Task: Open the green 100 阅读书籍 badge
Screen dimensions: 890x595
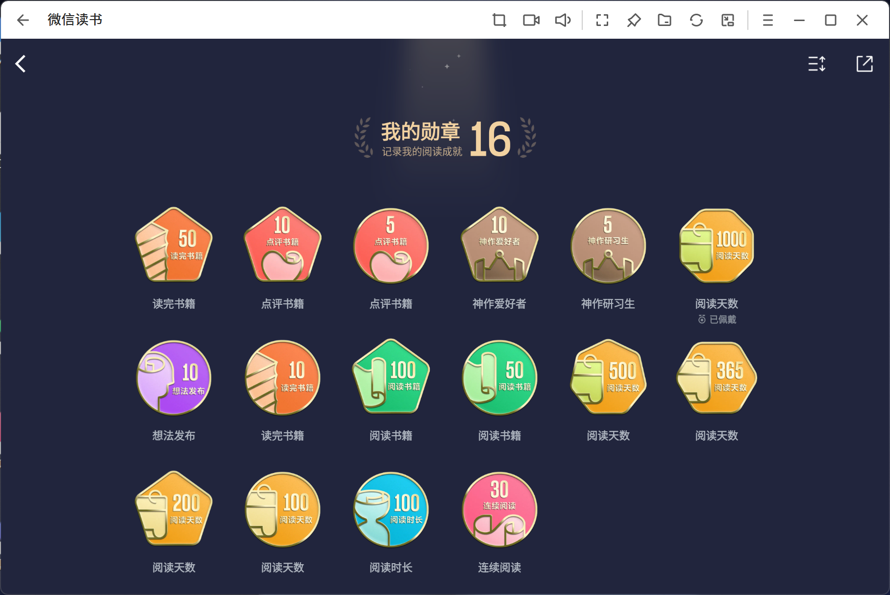Action: [x=391, y=378]
